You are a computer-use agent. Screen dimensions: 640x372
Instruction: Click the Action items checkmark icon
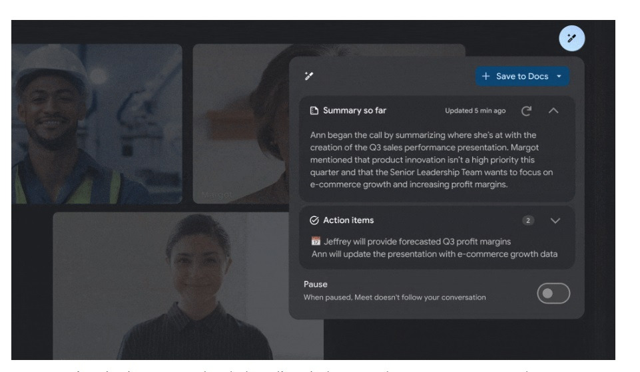tap(314, 220)
